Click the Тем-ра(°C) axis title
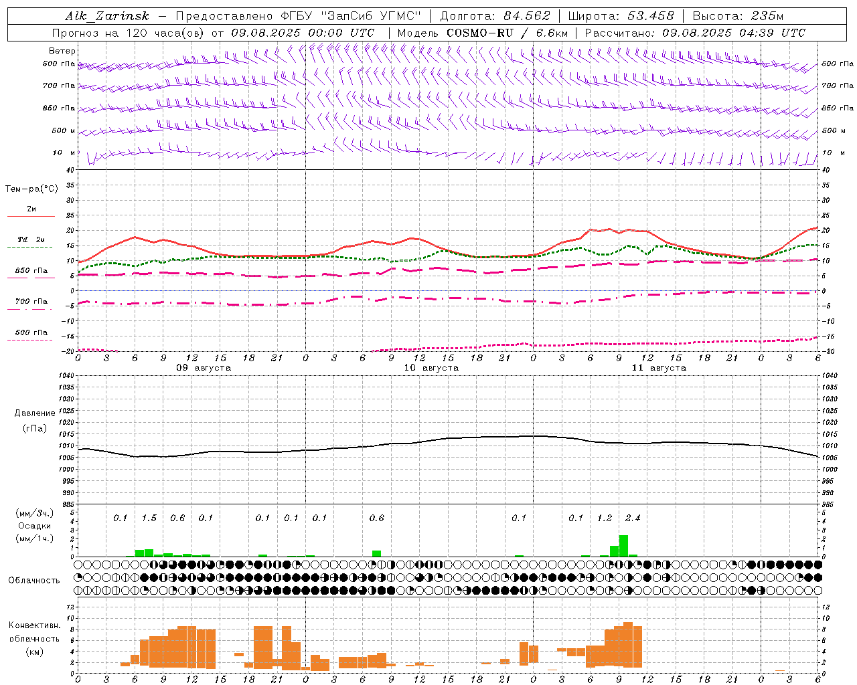Screen dimensions: 857x685 pos(31,189)
